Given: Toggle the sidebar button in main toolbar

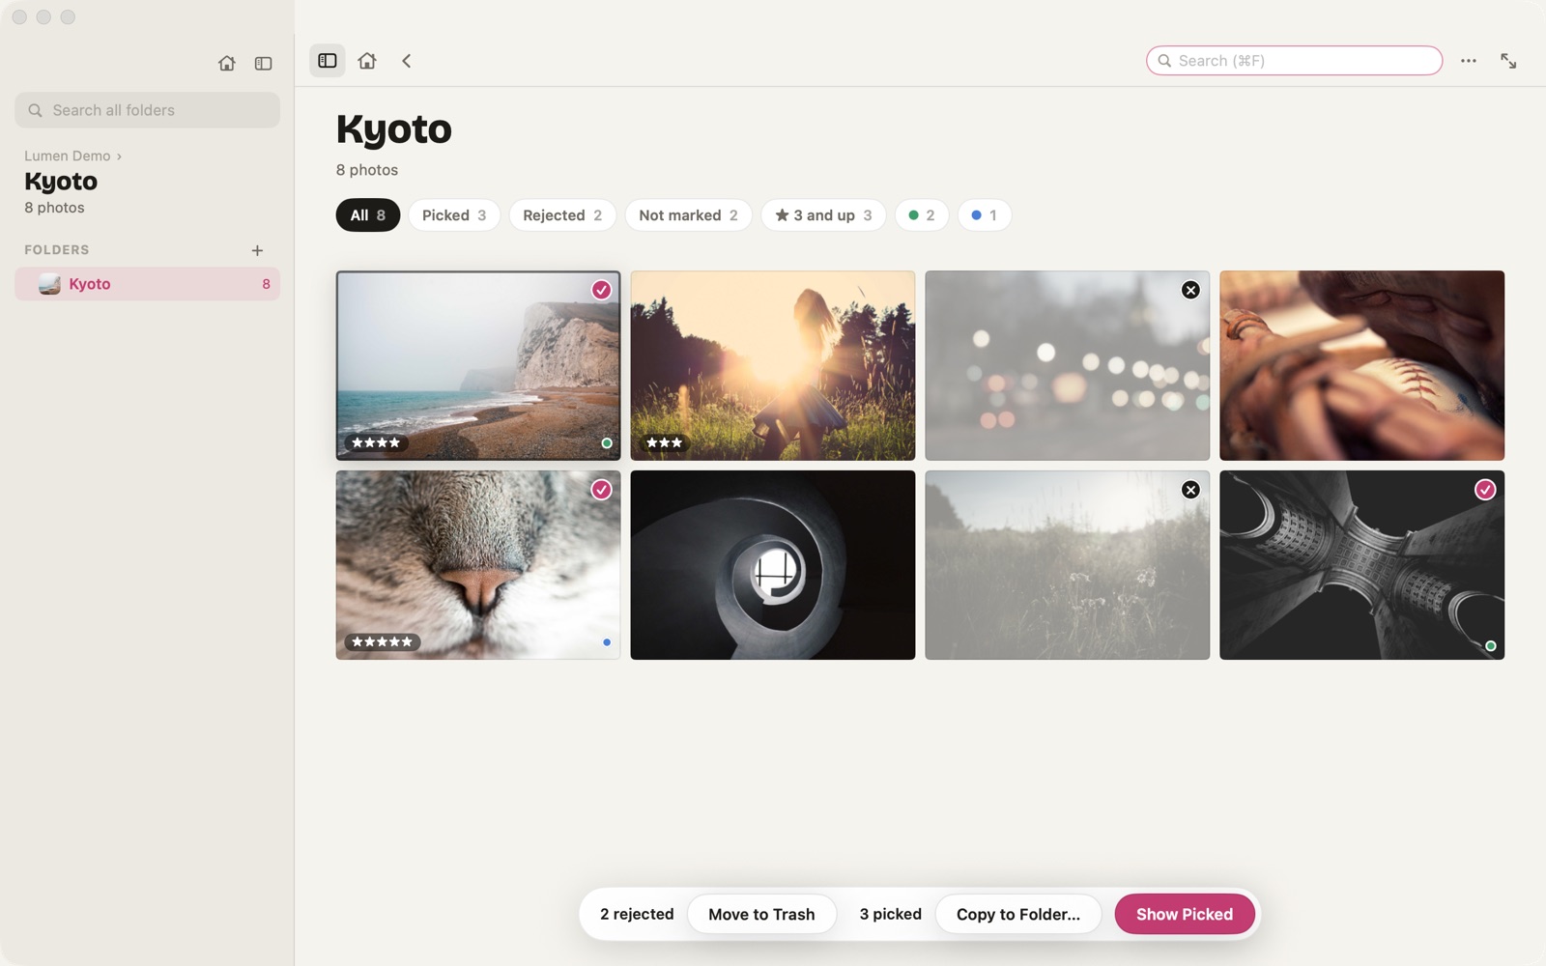Looking at the screenshot, I should 328,61.
